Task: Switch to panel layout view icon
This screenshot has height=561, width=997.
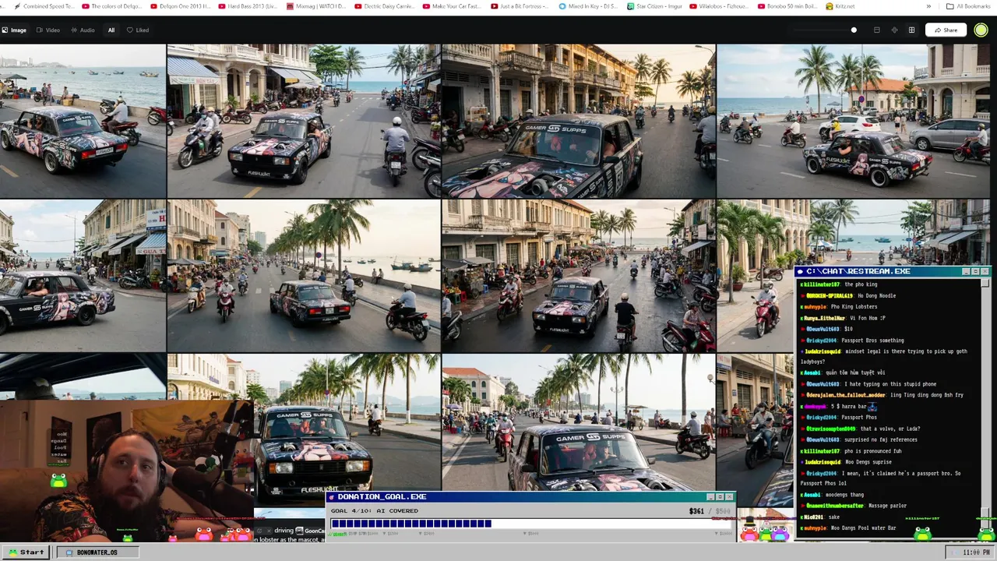Action: (x=876, y=30)
